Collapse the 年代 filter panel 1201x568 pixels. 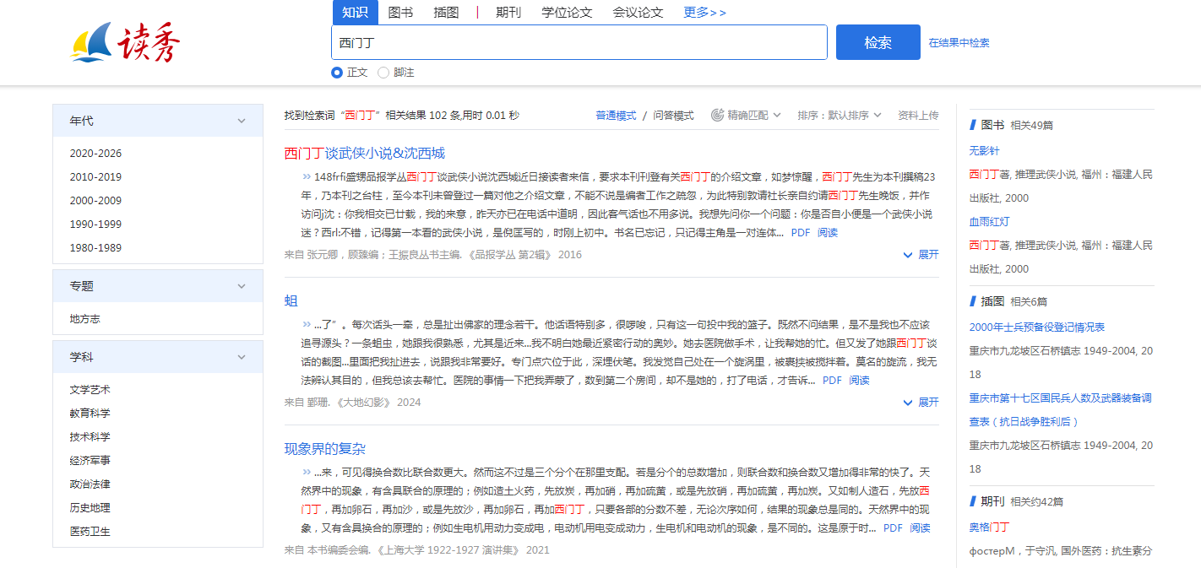pos(242,121)
